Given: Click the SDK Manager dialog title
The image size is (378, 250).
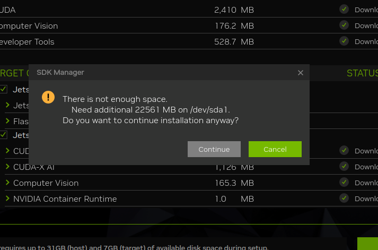Looking at the screenshot, I should pos(60,72).
